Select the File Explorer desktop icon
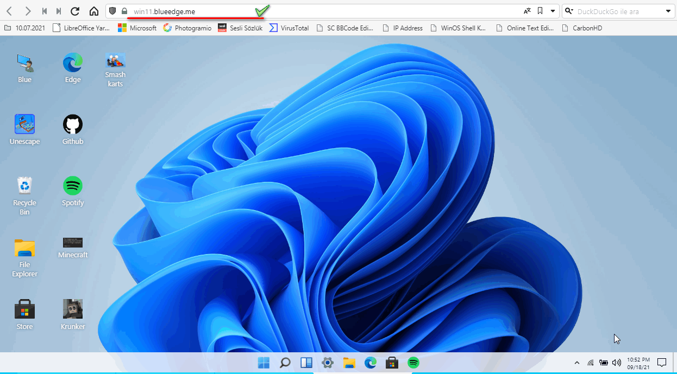Viewport: 677px width, 374px height. click(x=24, y=257)
